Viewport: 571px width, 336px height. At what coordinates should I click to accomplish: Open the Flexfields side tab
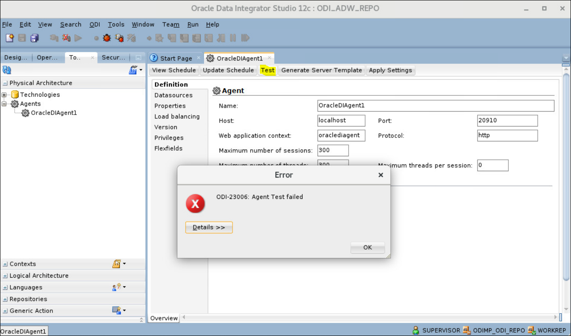168,148
